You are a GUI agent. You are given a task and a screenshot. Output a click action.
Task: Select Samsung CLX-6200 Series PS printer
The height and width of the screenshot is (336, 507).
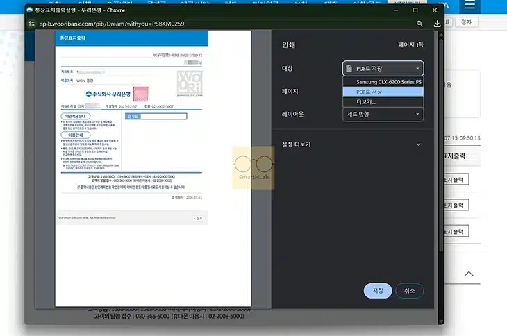click(383, 82)
